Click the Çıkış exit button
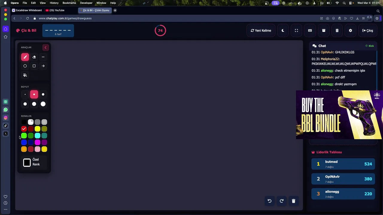This screenshot has height=215, width=383. [x=367, y=30]
